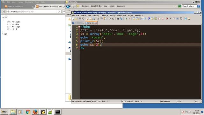Click the Stop Recording macro icon
This screenshot has width=204, height=115.
(171, 19)
